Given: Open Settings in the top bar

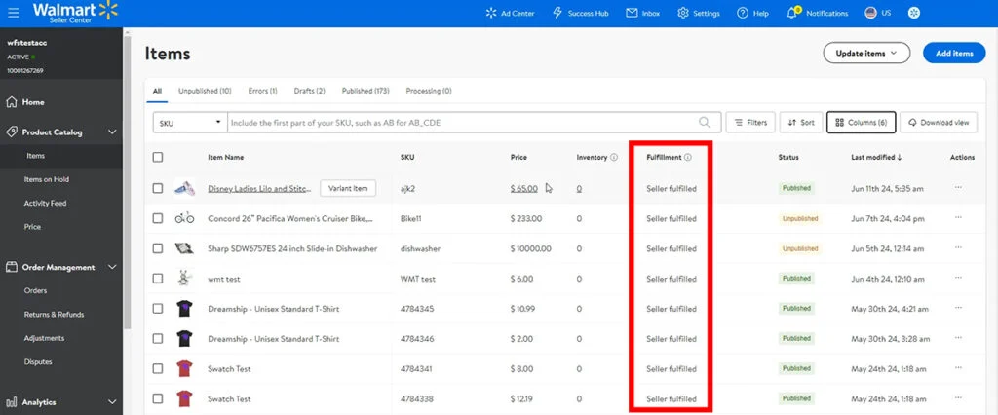Looking at the screenshot, I should point(699,13).
